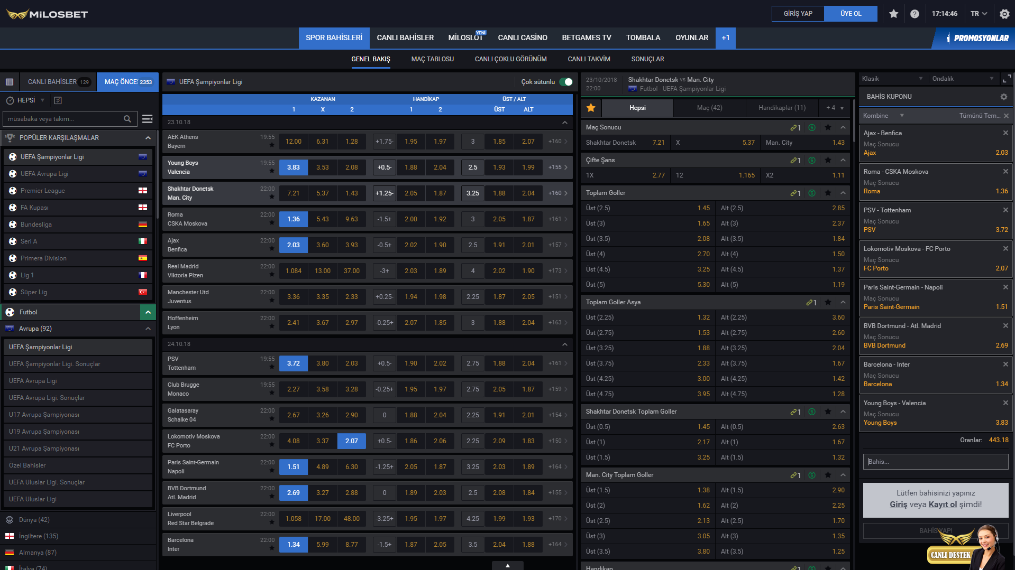Click the ÜYE OL button
The height and width of the screenshot is (570, 1015).
(x=851, y=14)
